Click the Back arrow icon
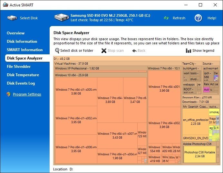 [x=134, y=50]
